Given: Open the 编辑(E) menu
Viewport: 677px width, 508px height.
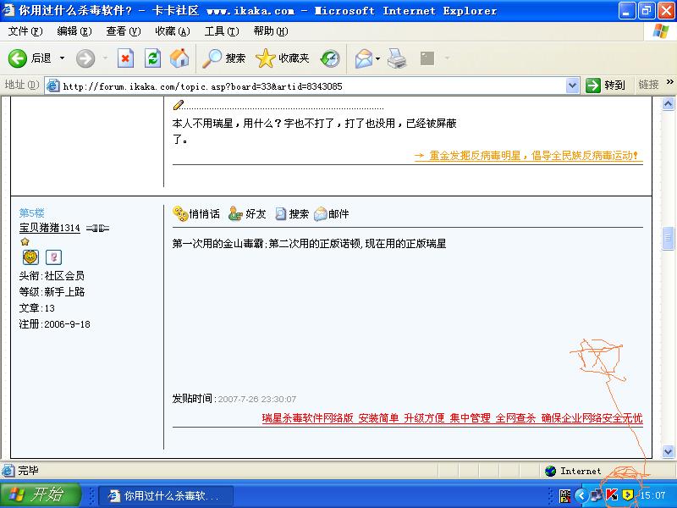Looking at the screenshot, I should click(x=74, y=31).
